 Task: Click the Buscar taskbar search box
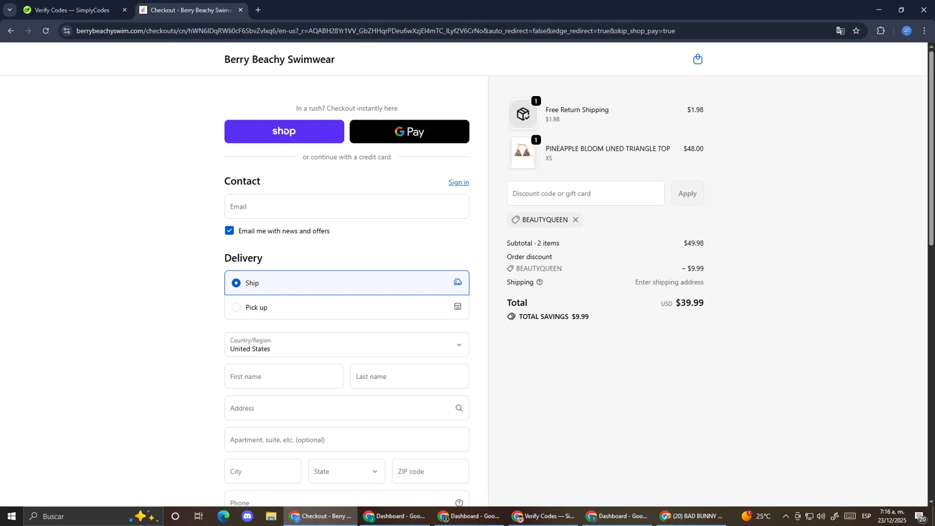[x=93, y=516]
